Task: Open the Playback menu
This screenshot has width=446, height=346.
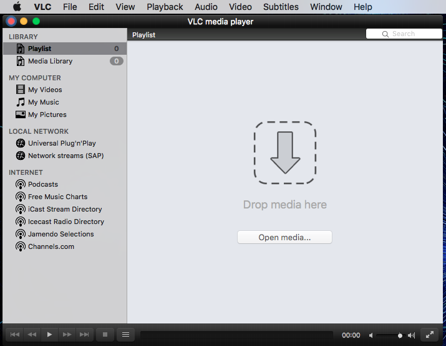Action: coord(165,7)
